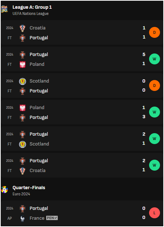Click the red L result badge
This screenshot has height=227, width=164.
pyautogui.click(x=155, y=213)
